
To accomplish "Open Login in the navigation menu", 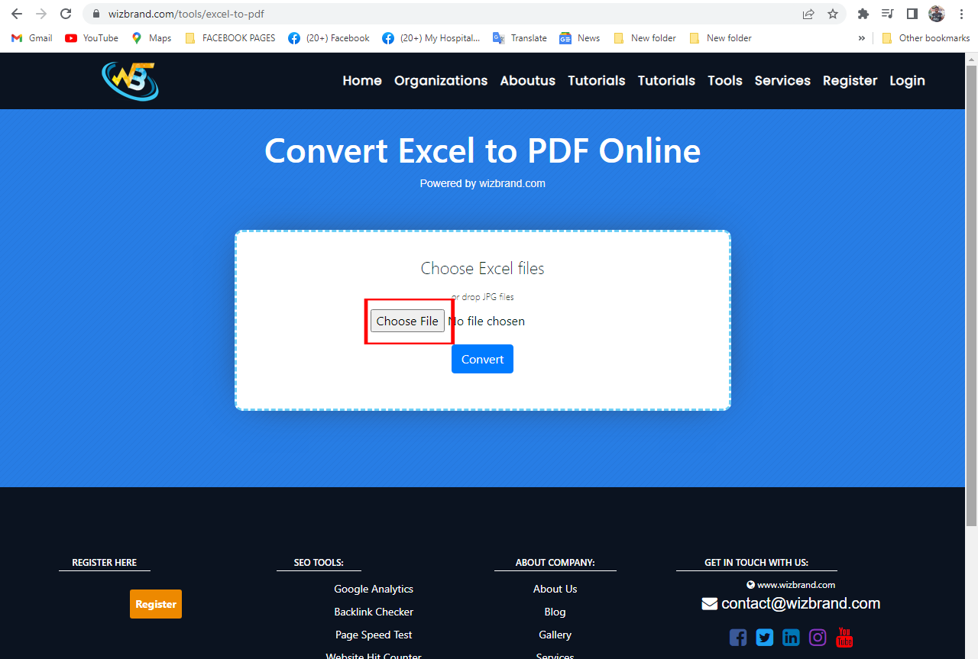I will [x=908, y=80].
